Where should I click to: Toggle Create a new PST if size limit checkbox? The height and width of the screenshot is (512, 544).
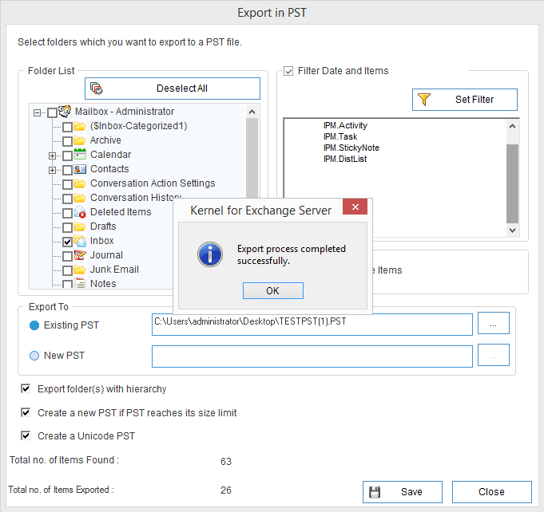point(26,412)
